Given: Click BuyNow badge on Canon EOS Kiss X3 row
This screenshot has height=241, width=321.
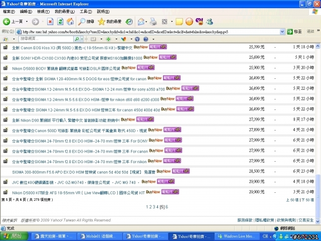Looking at the screenshot, I should click(x=140, y=47).
